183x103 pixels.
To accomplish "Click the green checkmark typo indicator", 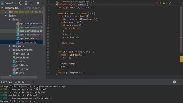I will 170,3.
